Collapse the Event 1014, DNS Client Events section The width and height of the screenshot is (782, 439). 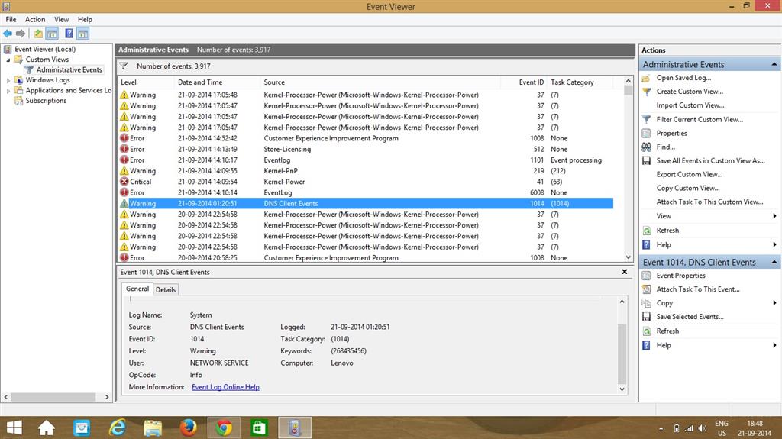click(x=774, y=262)
